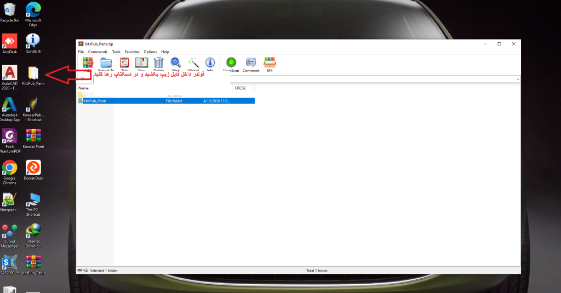This screenshot has width=561, height=293.
Task: Open the Find magnifier tool
Action: pyautogui.click(x=176, y=63)
